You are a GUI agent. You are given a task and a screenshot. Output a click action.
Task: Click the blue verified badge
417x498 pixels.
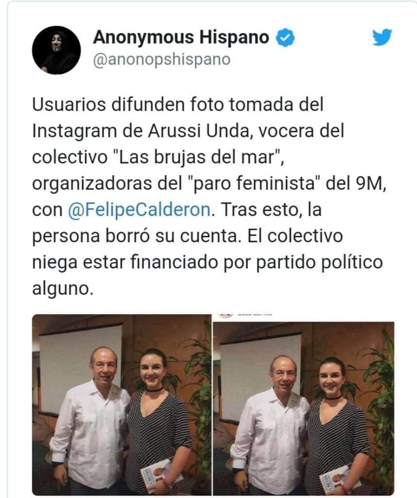[285, 37]
